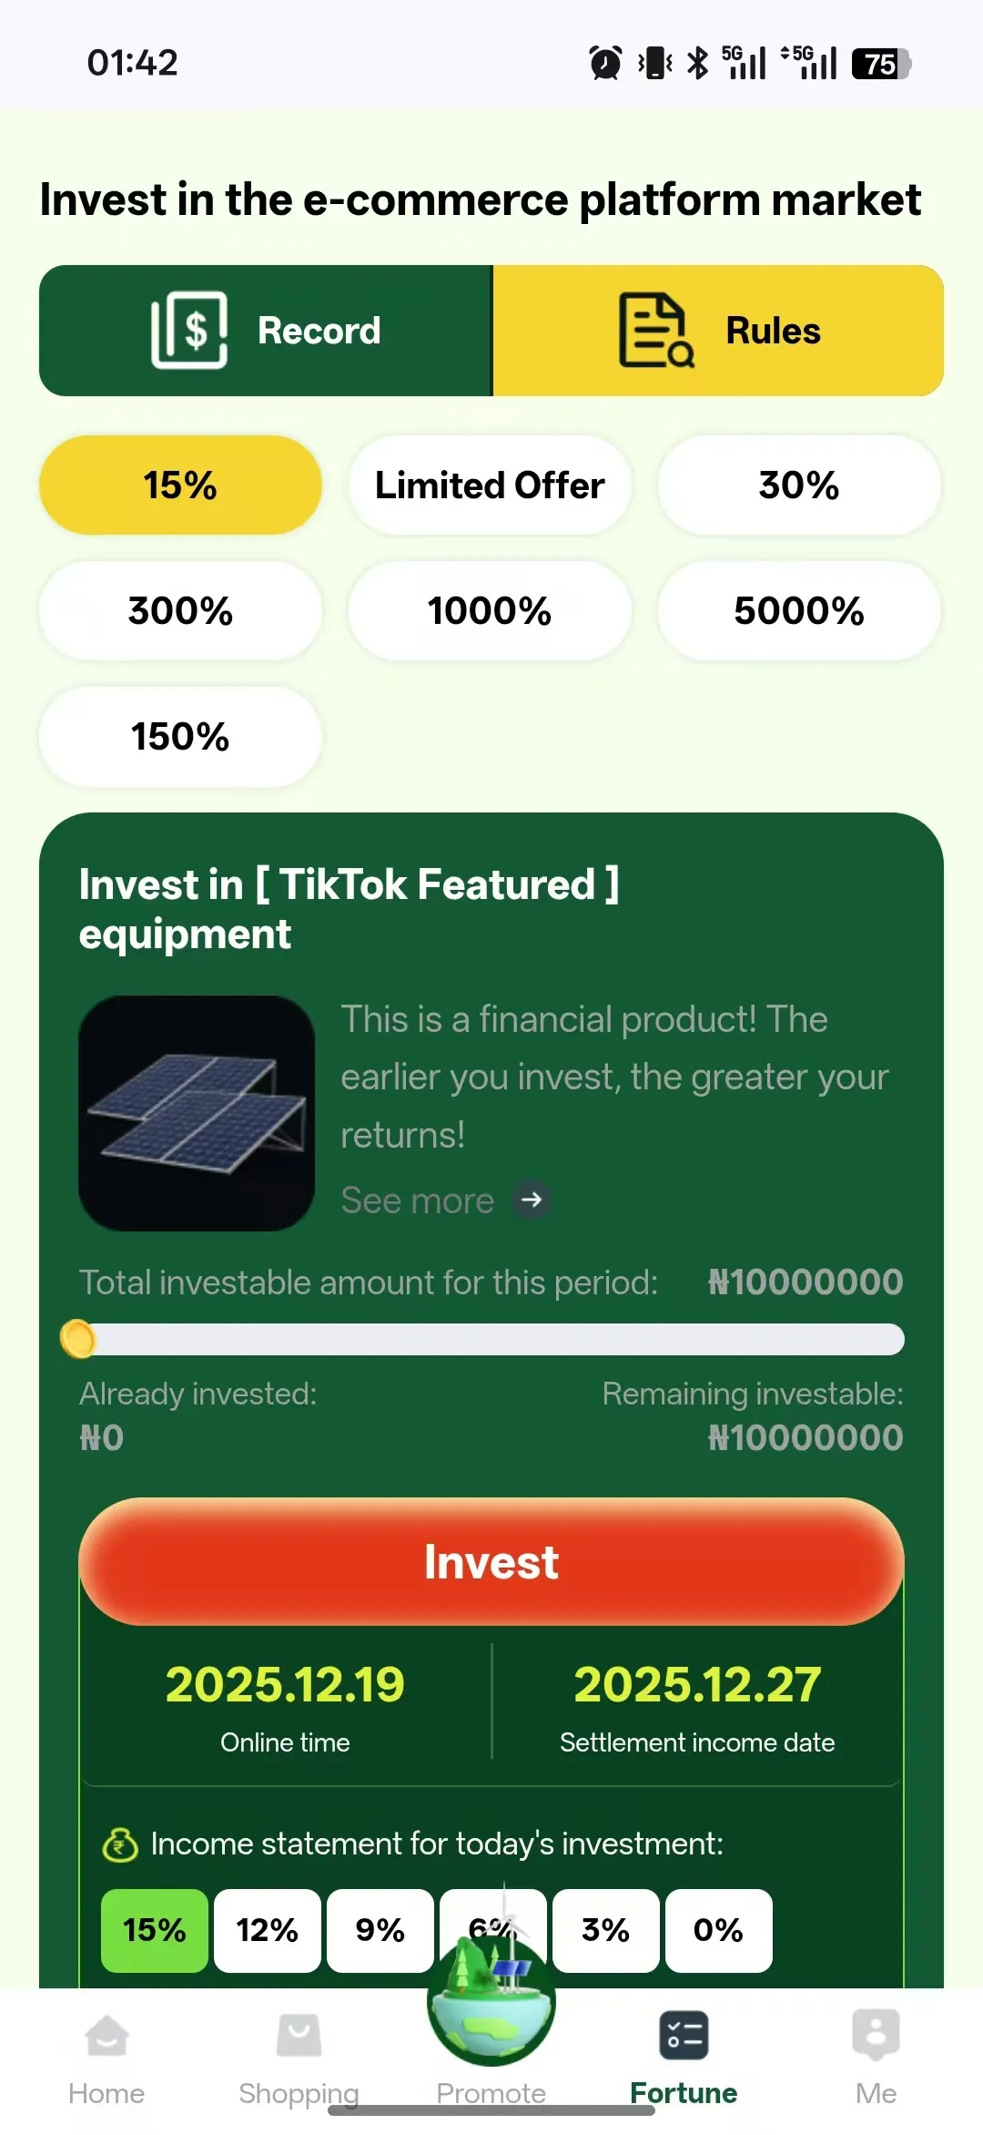Switch to the 150% category tab
Viewport: 983px width, 2135px height.
[x=180, y=736]
